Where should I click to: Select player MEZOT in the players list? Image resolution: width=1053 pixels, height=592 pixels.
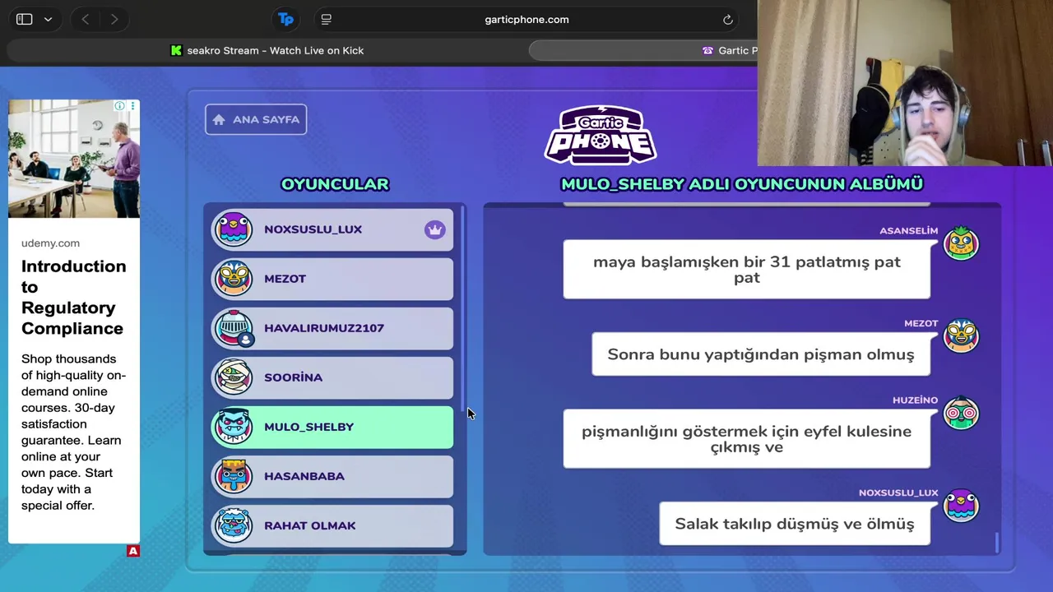pos(332,279)
